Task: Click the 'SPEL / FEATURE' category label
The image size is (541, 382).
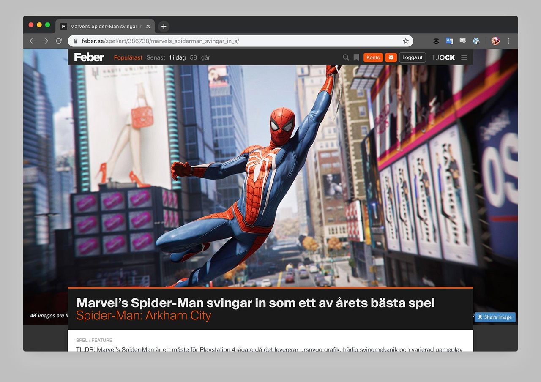Action: coord(94,340)
